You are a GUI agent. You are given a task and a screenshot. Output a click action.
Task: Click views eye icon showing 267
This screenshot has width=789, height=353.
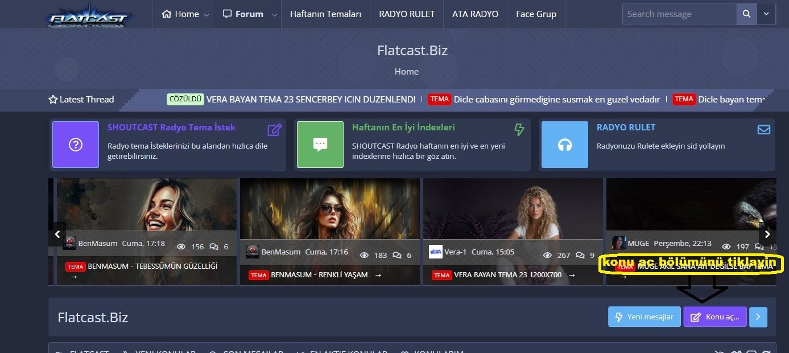click(548, 255)
